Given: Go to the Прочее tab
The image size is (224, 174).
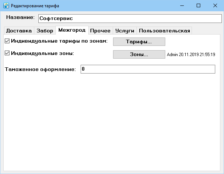Looking at the screenshot, I should [100, 31].
